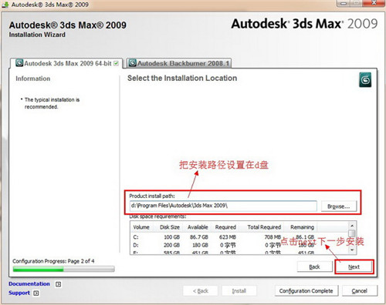Screen dimensions: 386x305
Task: Toggle the 3ds Max 2009 64-bit checkbox
Action: click(x=117, y=63)
